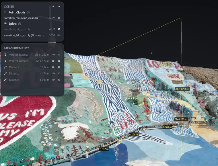The image size is (218, 166).
Task: Click the distance icon for 4.174 m row
Action: tap(5, 73)
